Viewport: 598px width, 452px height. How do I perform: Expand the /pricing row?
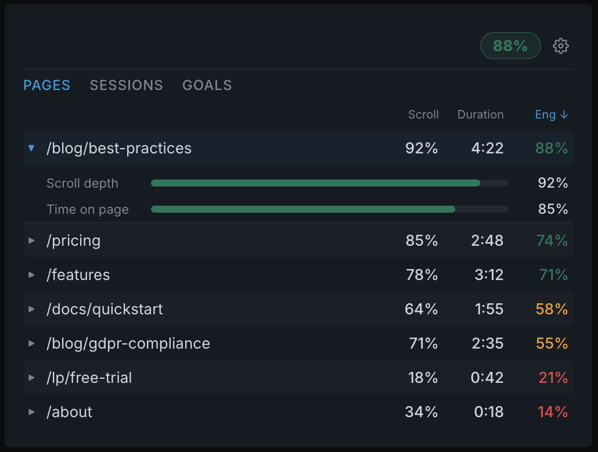tap(32, 241)
